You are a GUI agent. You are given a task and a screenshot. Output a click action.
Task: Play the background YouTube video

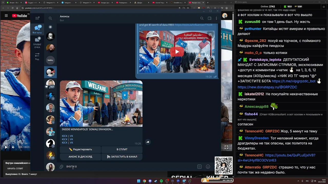(6, 147)
